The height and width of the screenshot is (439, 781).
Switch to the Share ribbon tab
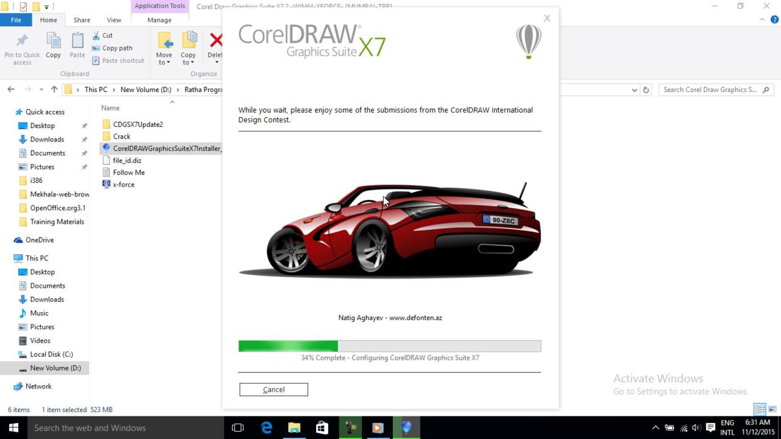[82, 20]
